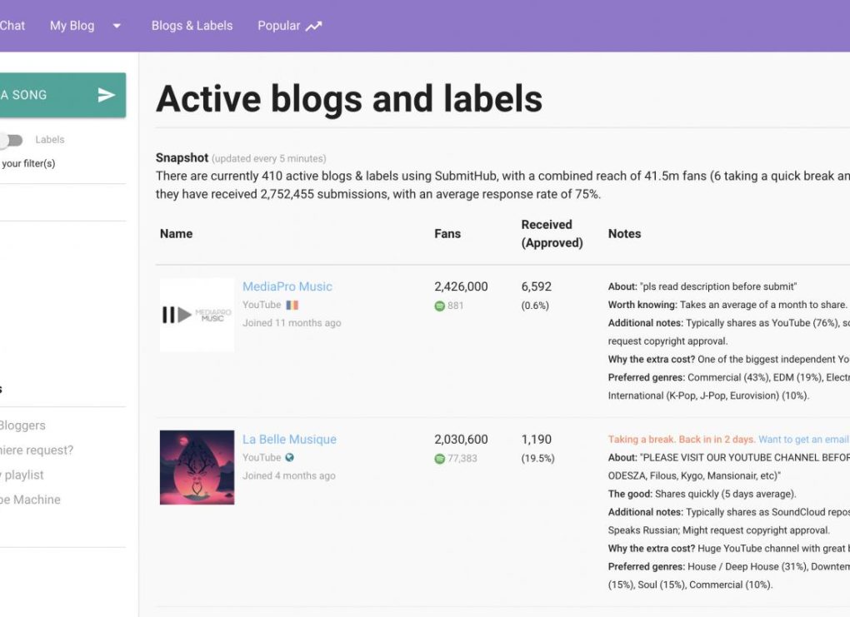This screenshot has width=850, height=617.
Task: Click the 'your filter(s)' sidebar text
Action: pyautogui.click(x=28, y=163)
